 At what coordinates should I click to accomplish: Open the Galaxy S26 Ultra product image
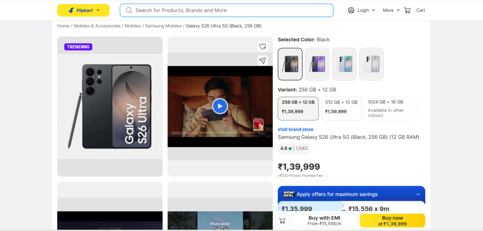point(110,107)
